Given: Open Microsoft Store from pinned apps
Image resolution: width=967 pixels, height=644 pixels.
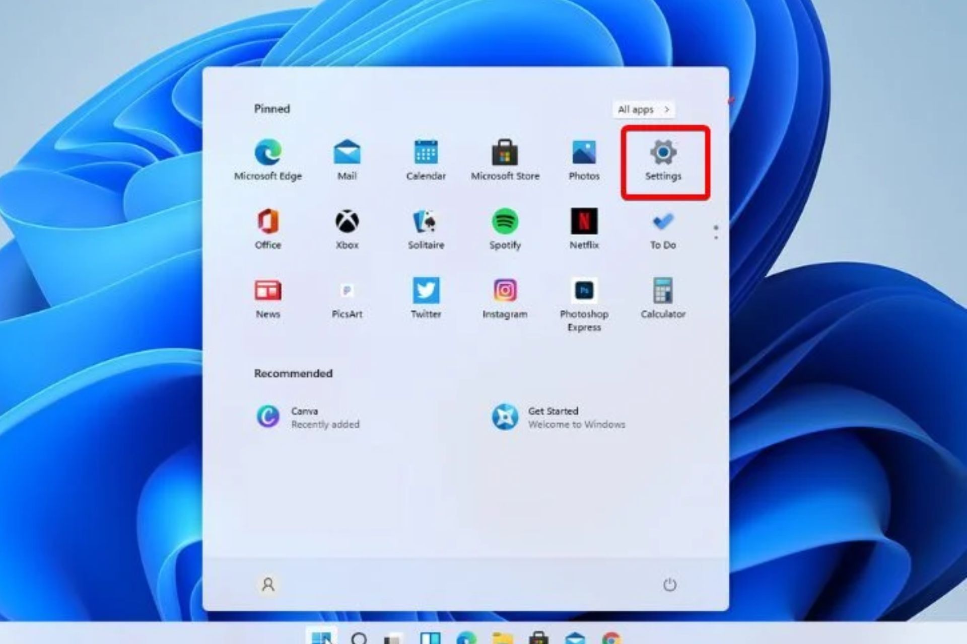Looking at the screenshot, I should pos(505,160).
